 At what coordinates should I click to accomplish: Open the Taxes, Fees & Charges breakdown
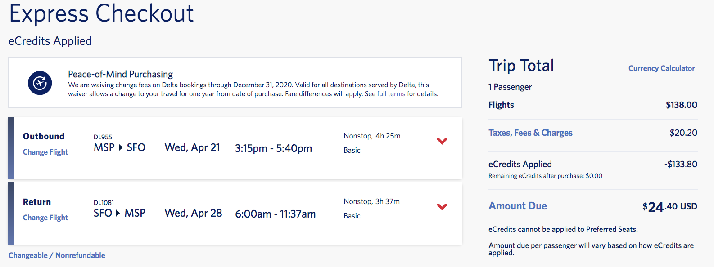pyautogui.click(x=530, y=133)
